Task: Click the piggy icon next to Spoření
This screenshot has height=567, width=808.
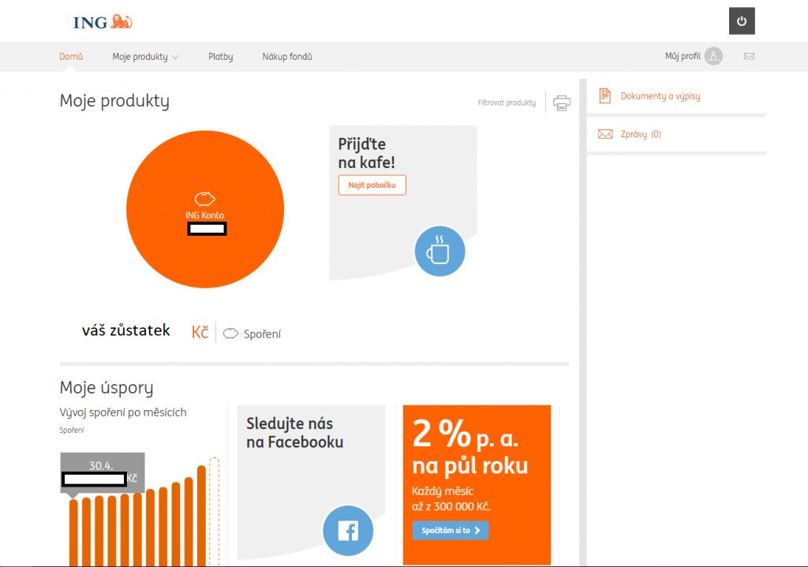Action: 230,334
